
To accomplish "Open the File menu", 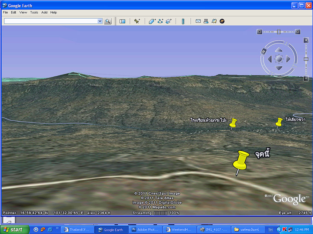I will [x=5, y=13].
